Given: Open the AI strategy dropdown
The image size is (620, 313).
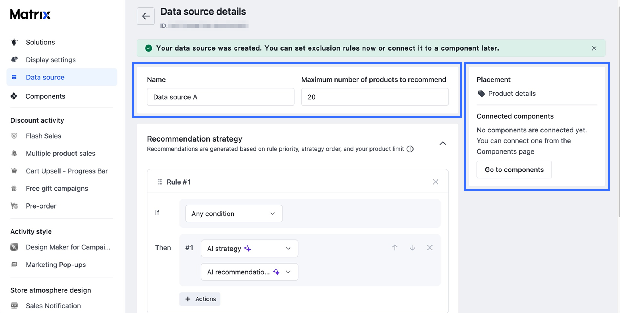Looking at the screenshot, I should pos(249,249).
